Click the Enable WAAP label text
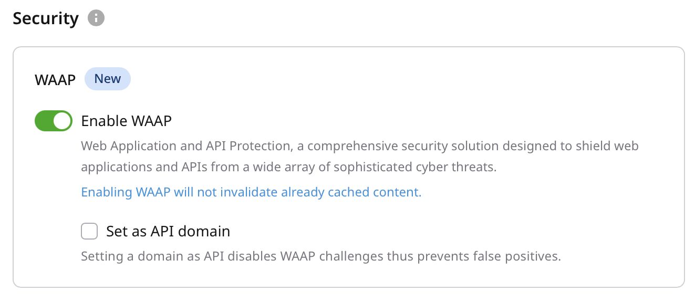The width and height of the screenshot is (695, 301). point(127,121)
